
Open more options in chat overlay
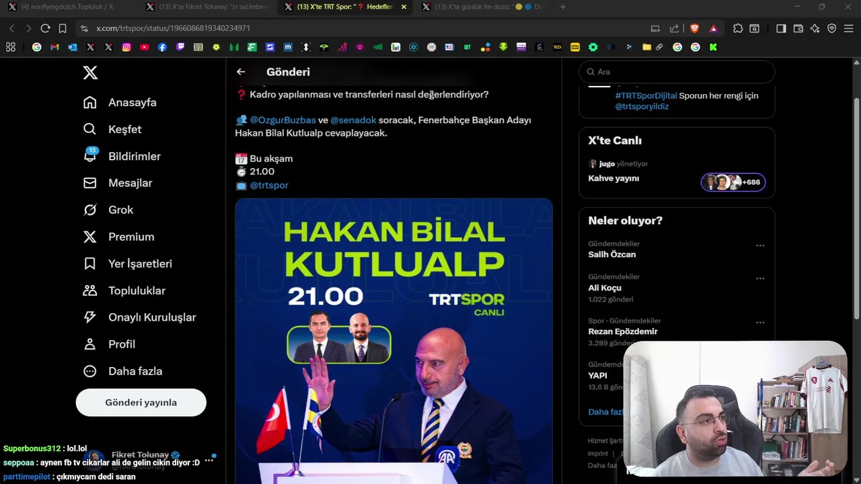coord(209,460)
